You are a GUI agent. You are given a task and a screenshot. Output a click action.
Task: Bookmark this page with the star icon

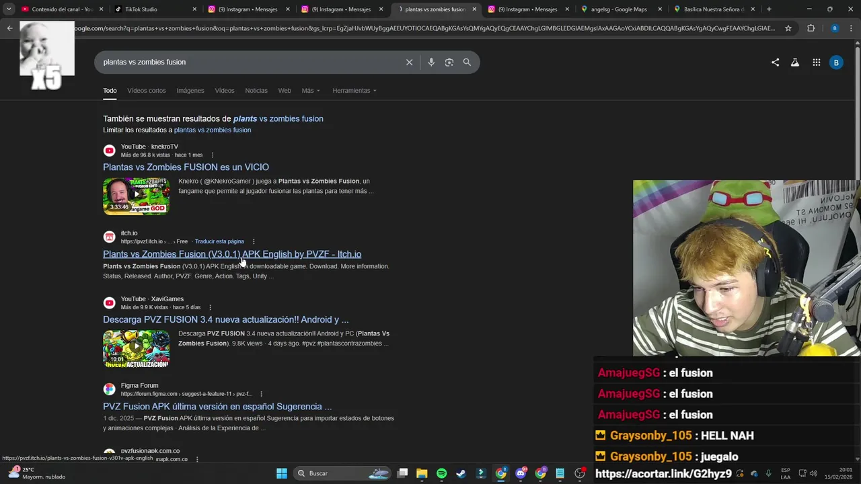click(x=788, y=28)
